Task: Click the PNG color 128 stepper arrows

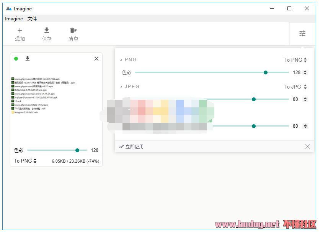Action: point(305,72)
